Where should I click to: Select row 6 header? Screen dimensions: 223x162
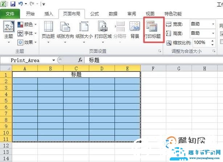(6, 107)
